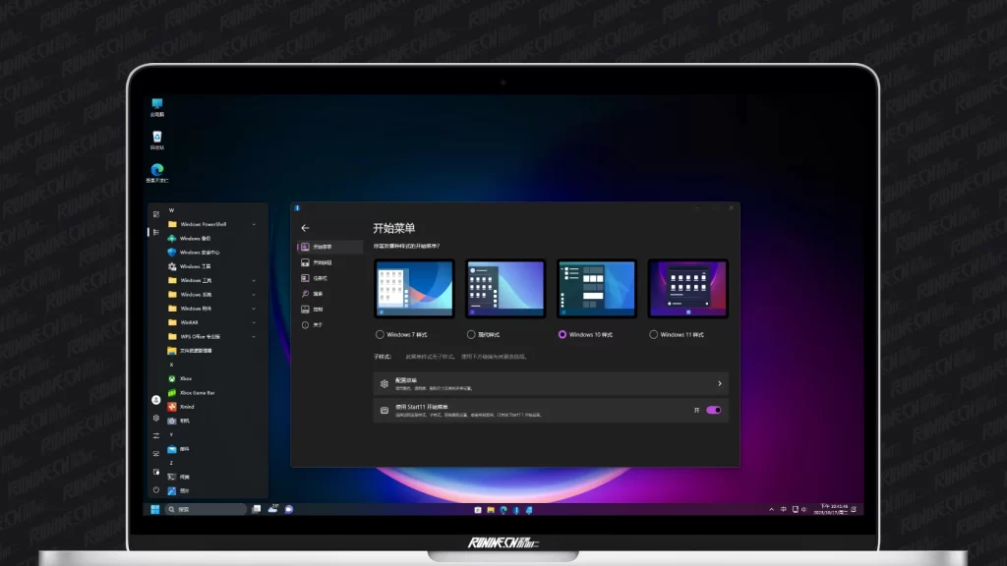1007x566 pixels.
Task: Open the 搜索 section in sidebar
Action: [x=317, y=294]
